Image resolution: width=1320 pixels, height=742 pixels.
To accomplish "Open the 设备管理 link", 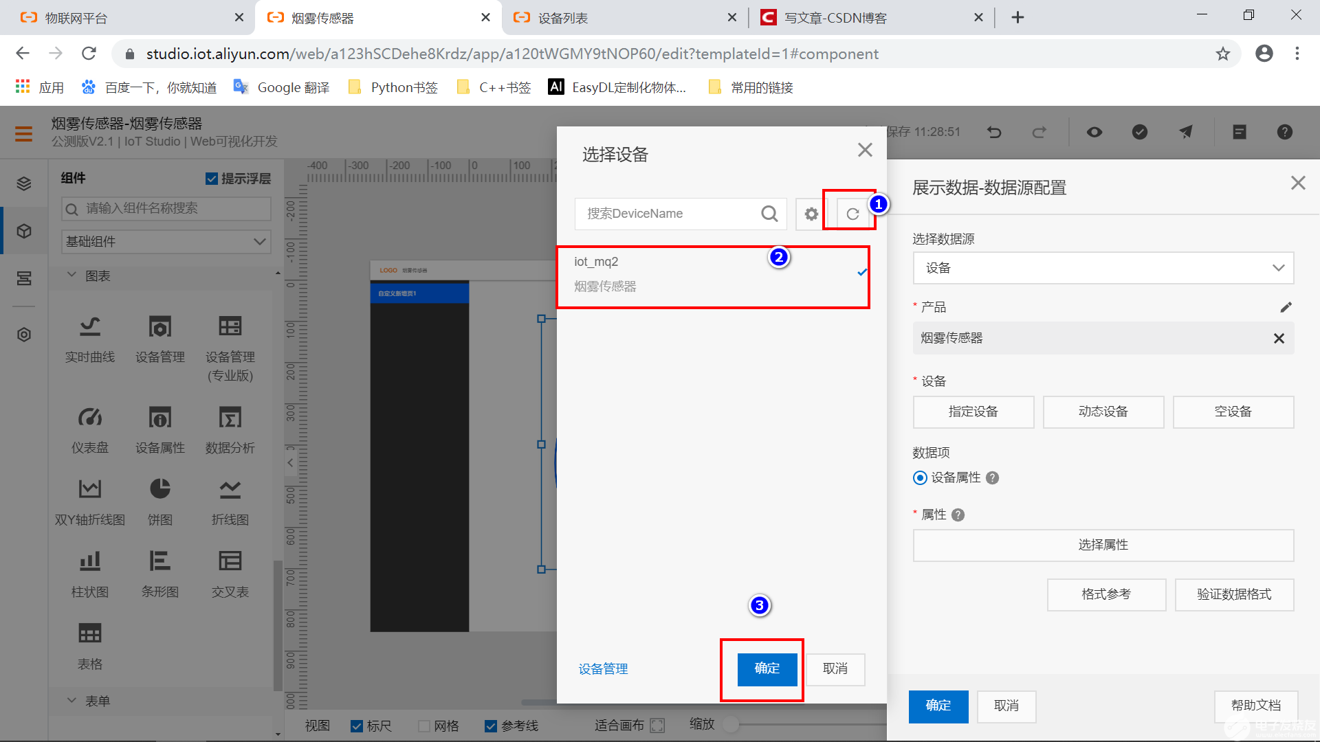I will [602, 668].
